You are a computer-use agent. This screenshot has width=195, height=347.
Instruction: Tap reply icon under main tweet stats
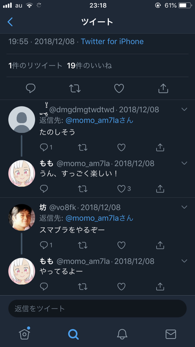tap(30, 88)
